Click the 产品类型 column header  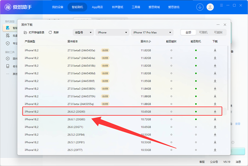click(x=30, y=41)
